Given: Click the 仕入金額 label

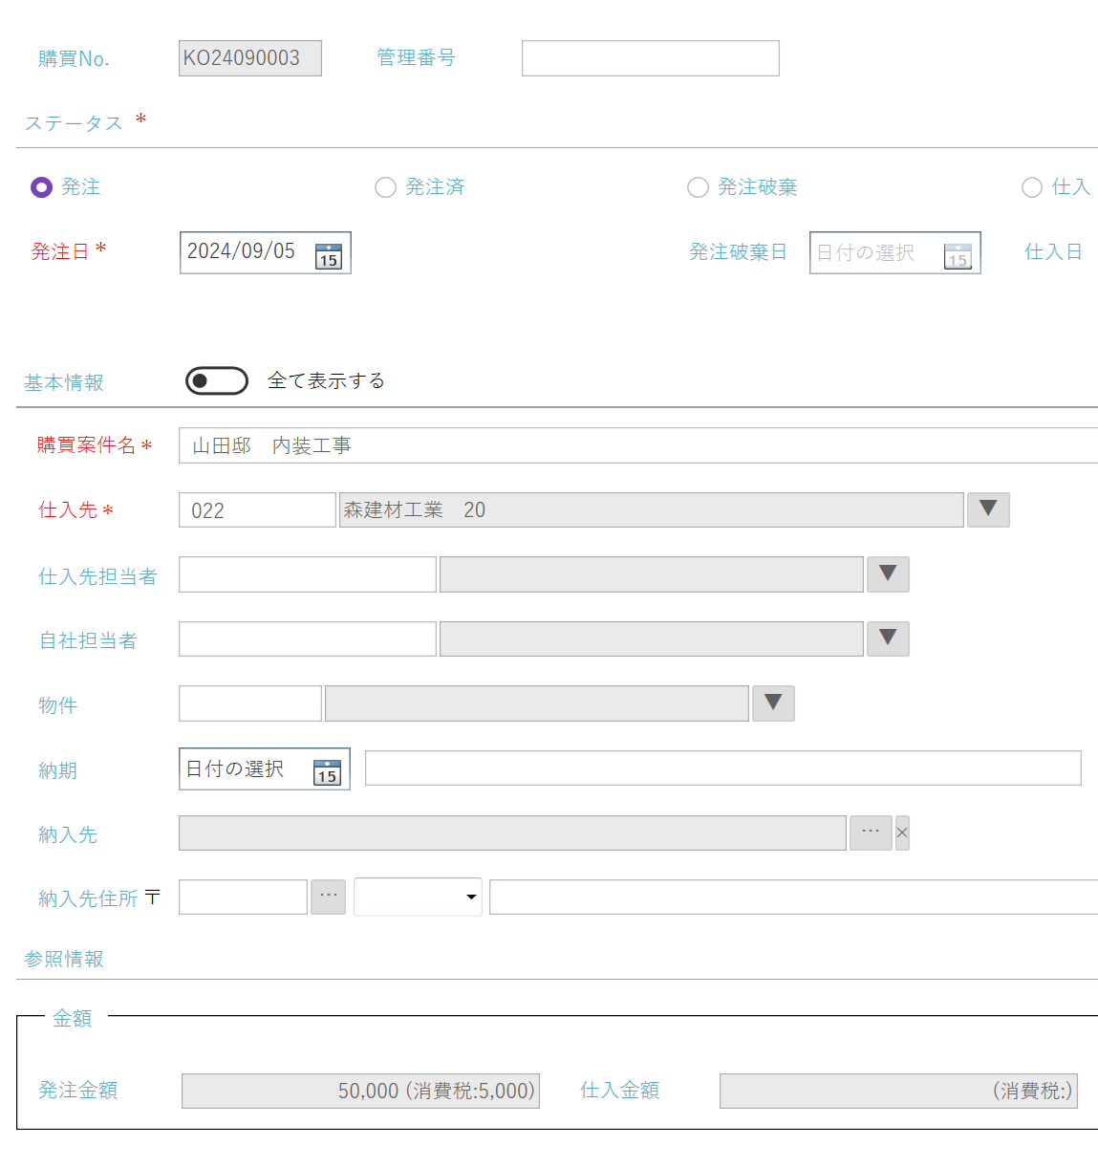Looking at the screenshot, I should pyautogui.click(x=620, y=1090).
